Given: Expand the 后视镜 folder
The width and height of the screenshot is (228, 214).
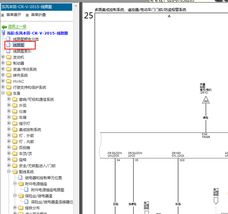Looking at the screenshot, I should (9, 147).
